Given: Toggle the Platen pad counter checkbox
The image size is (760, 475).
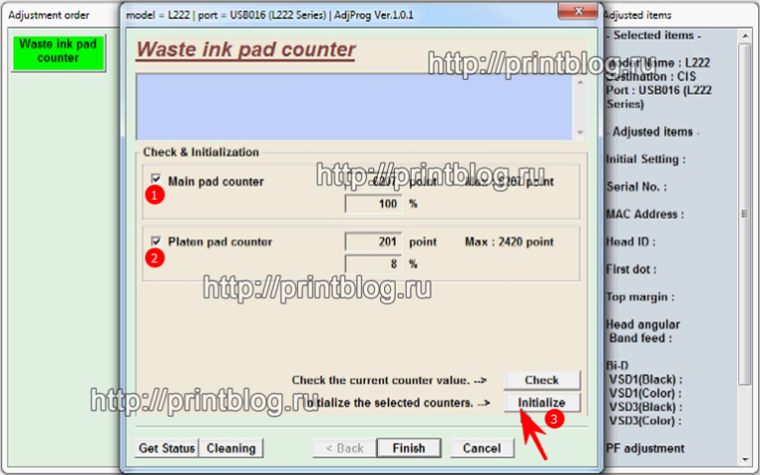Looking at the screenshot, I should click(x=155, y=240).
